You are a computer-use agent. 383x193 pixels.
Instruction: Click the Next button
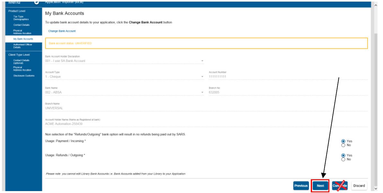click(x=320, y=186)
